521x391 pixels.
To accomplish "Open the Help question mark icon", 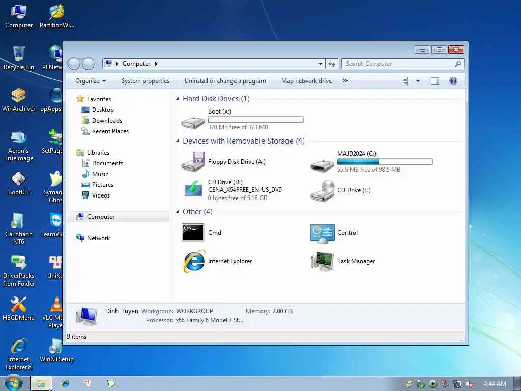I will 453,81.
